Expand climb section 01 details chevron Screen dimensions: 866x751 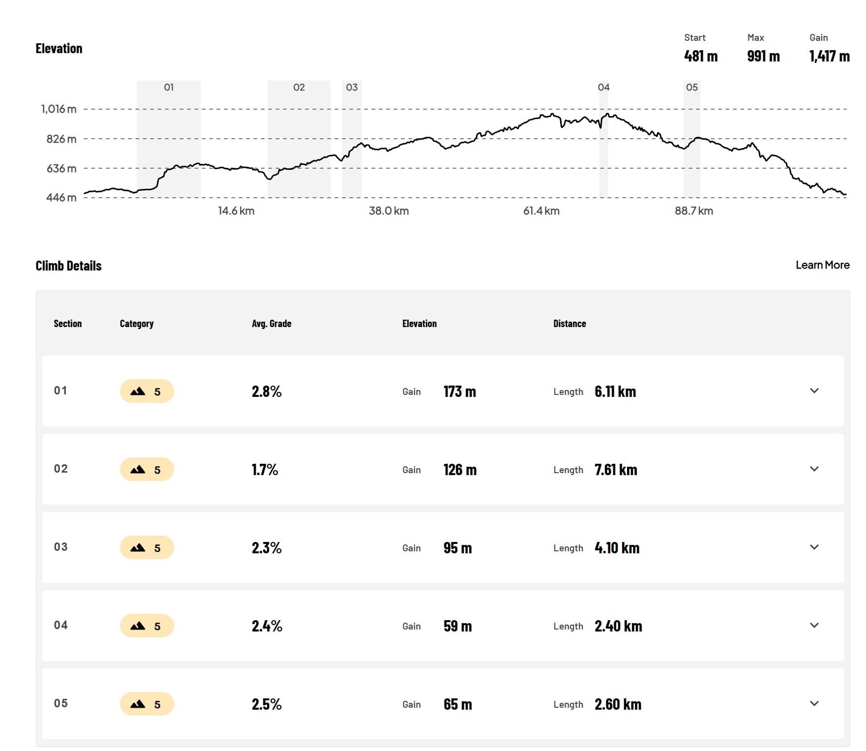pos(814,391)
